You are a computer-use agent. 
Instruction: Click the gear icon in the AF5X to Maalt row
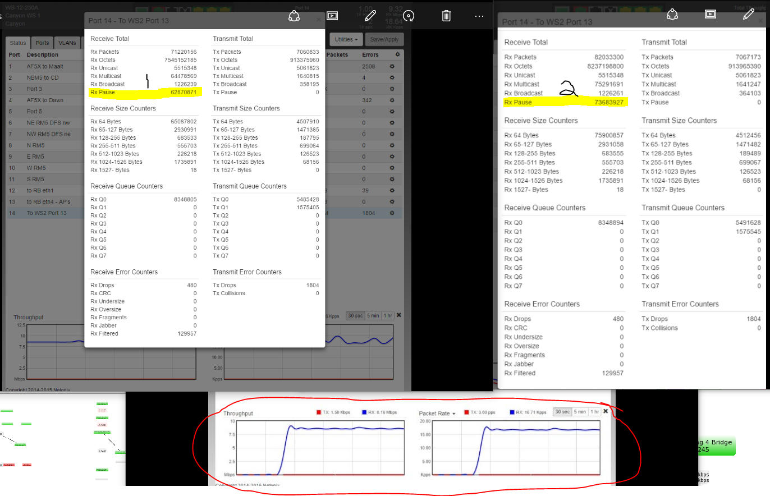click(x=398, y=66)
